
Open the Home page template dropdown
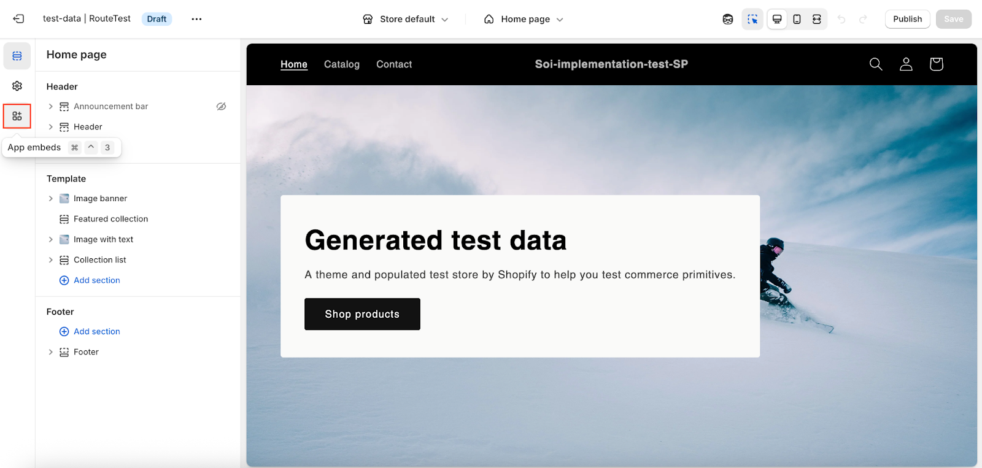coord(524,19)
